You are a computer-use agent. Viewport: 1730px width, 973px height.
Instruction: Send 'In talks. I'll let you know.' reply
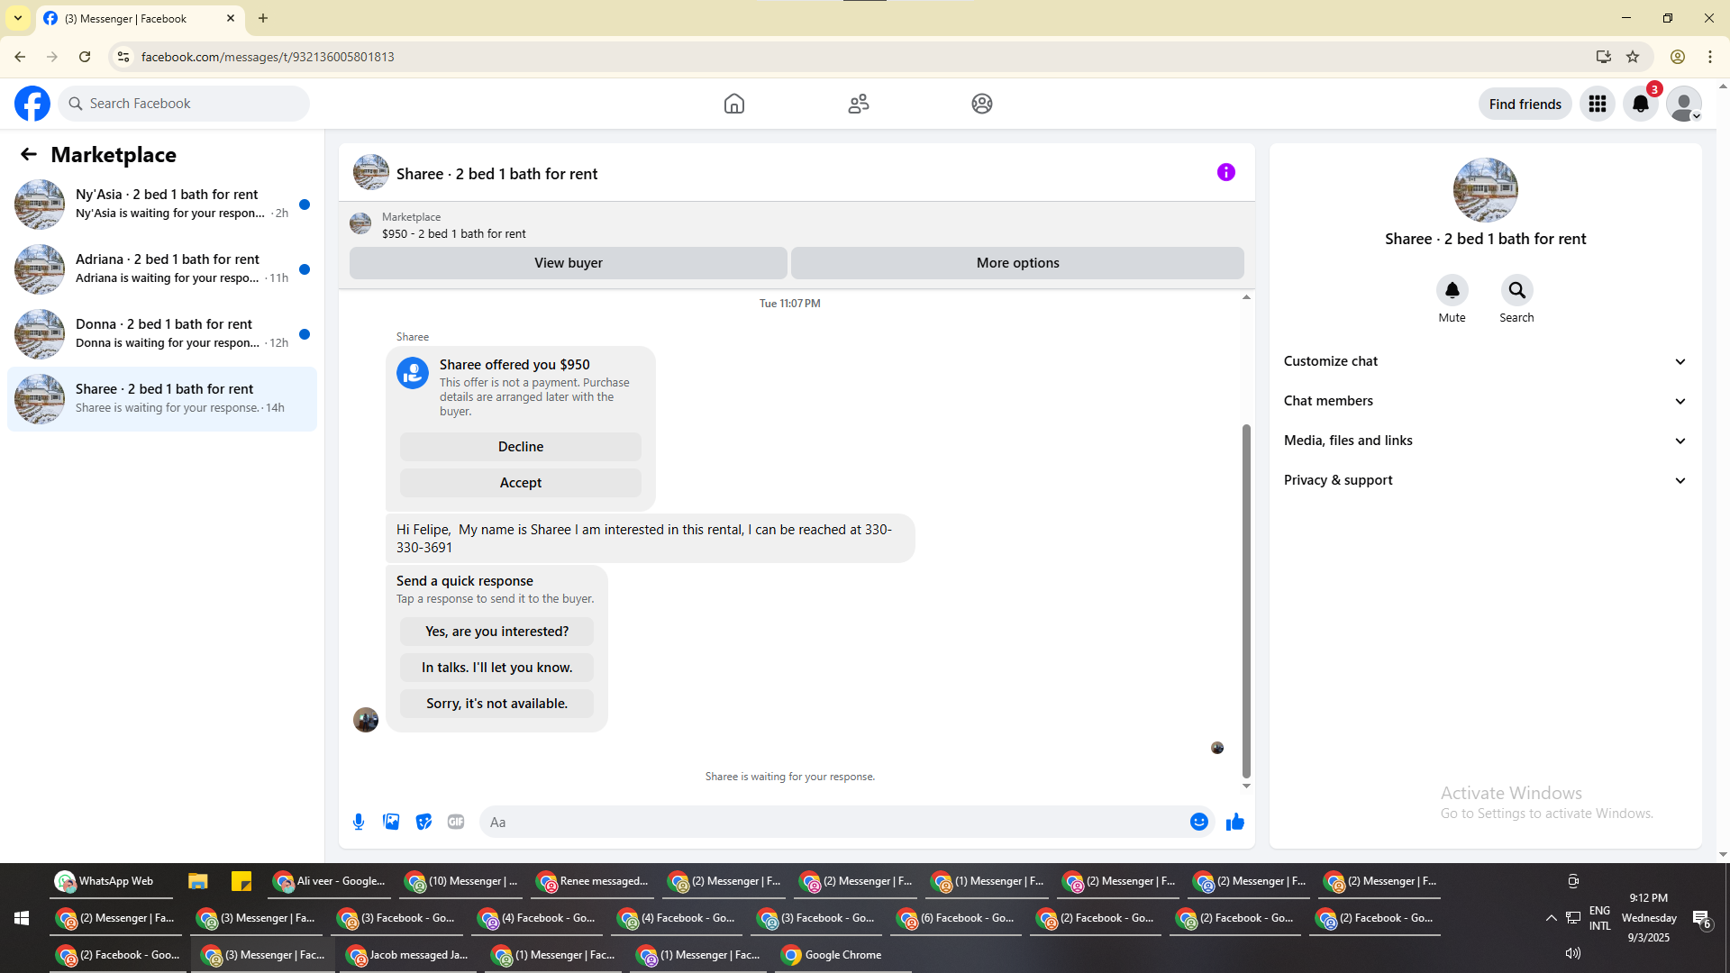coord(497,668)
